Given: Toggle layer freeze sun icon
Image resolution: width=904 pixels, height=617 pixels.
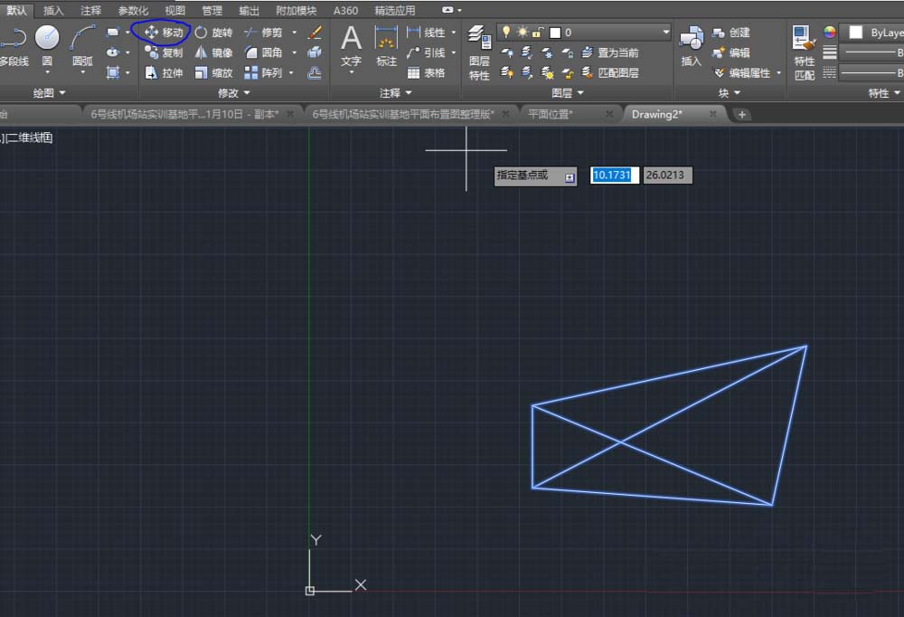Looking at the screenshot, I should (x=522, y=32).
